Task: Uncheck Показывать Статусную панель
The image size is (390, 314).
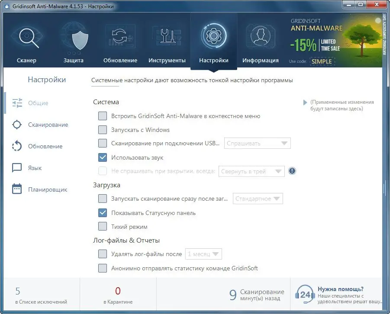Action: 103,213
